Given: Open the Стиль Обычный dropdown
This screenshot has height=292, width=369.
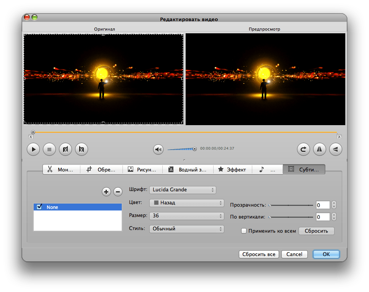Looking at the screenshot, I should tap(186, 229).
